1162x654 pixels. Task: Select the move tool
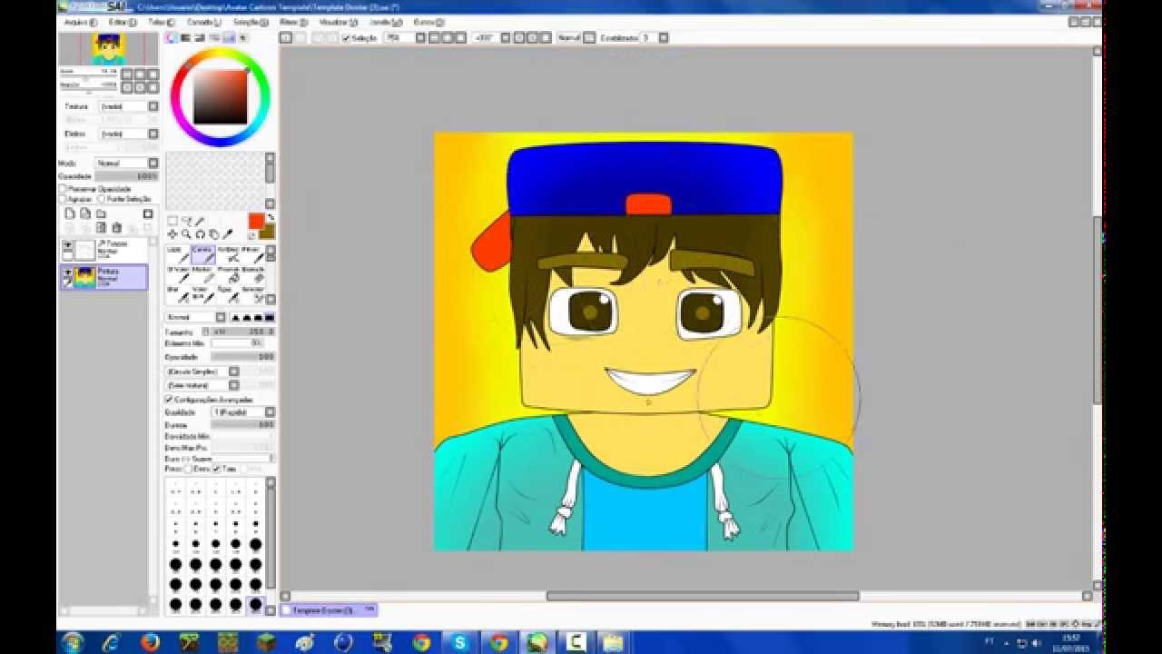[172, 234]
